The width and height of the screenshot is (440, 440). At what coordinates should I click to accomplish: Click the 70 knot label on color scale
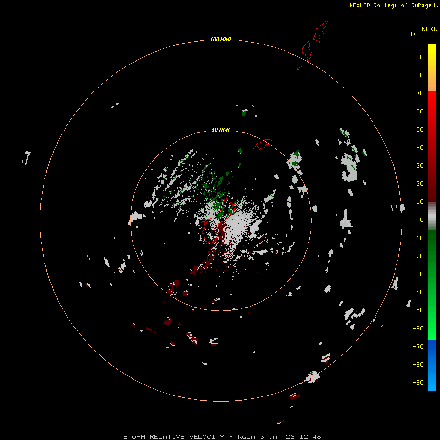pos(420,93)
